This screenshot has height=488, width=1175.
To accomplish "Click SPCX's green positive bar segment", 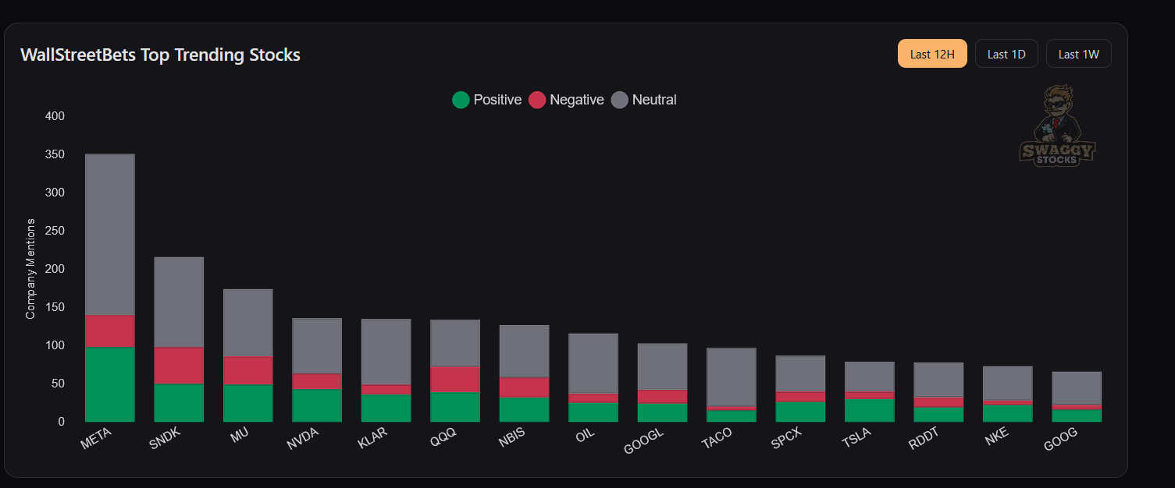I will [x=801, y=412].
